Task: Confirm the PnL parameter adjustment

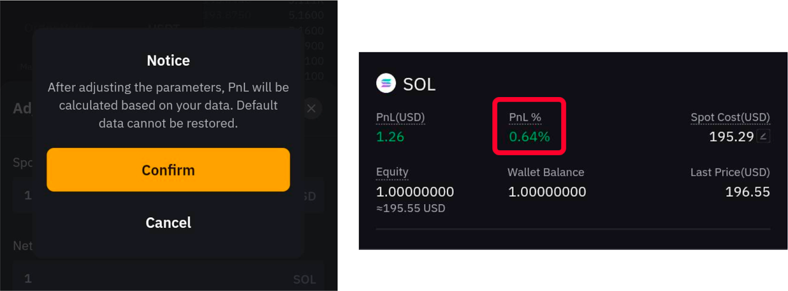Action: tap(168, 170)
